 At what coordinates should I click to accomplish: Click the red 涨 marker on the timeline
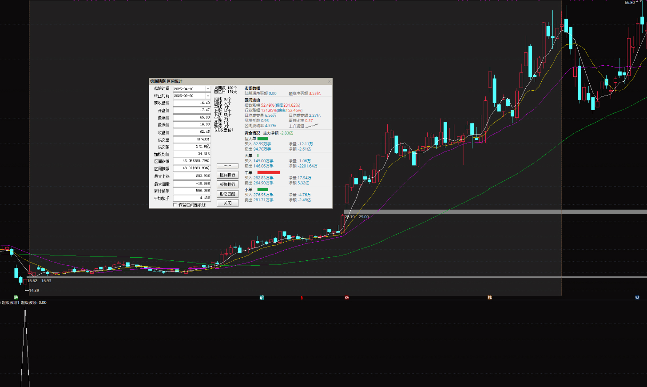[x=347, y=297]
